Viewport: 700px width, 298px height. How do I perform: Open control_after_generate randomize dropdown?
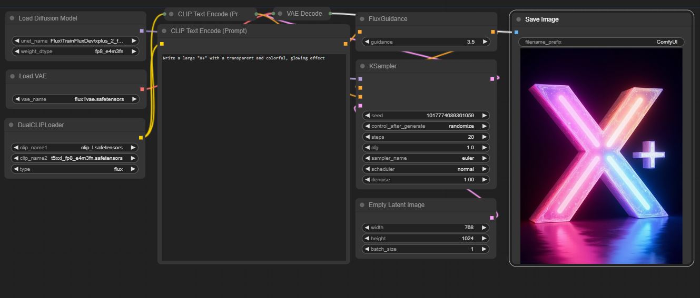pos(426,126)
